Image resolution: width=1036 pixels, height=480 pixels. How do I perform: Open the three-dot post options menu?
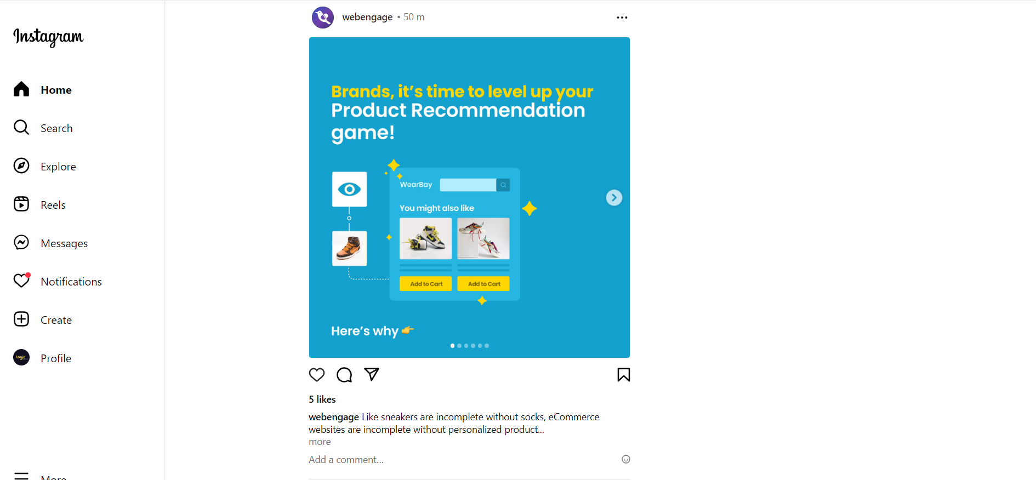[x=622, y=18]
